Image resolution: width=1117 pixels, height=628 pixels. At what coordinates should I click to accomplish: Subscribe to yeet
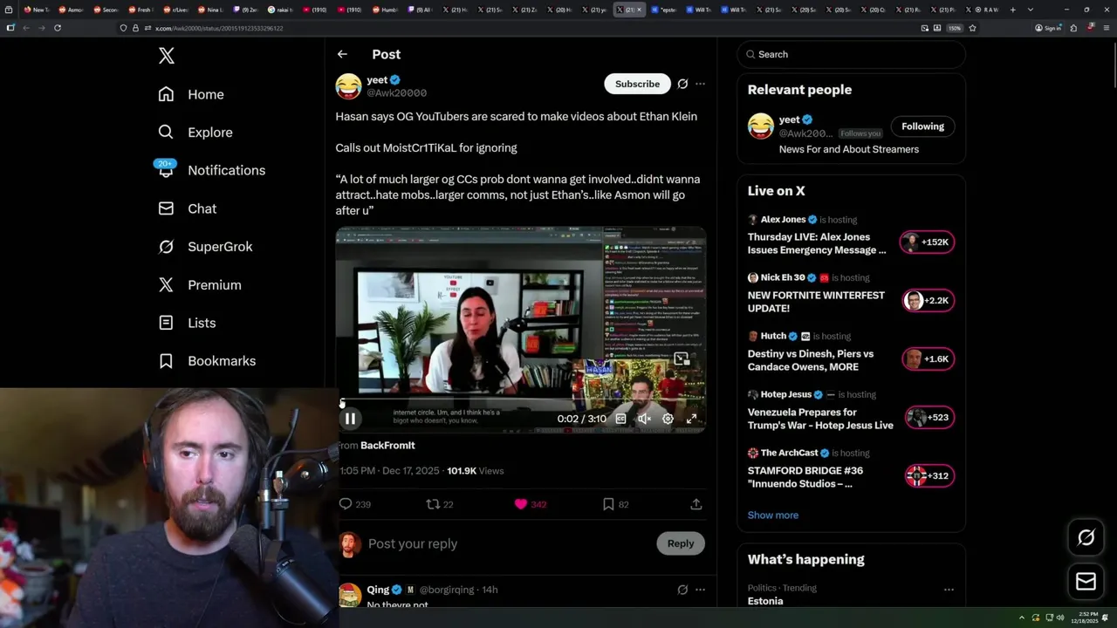click(637, 84)
